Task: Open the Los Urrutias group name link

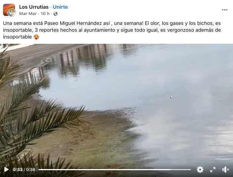Action: [34, 7]
